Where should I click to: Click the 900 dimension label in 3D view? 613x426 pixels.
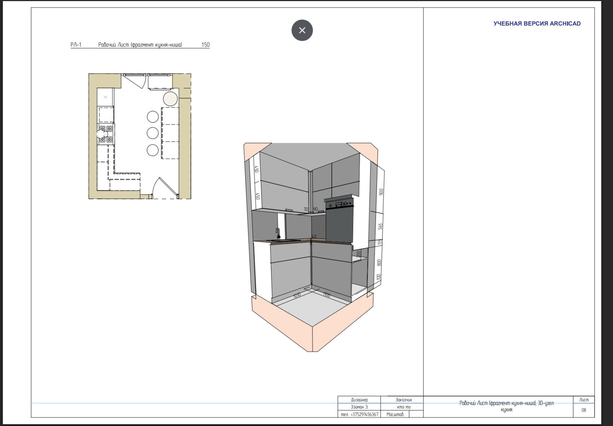(x=381, y=192)
